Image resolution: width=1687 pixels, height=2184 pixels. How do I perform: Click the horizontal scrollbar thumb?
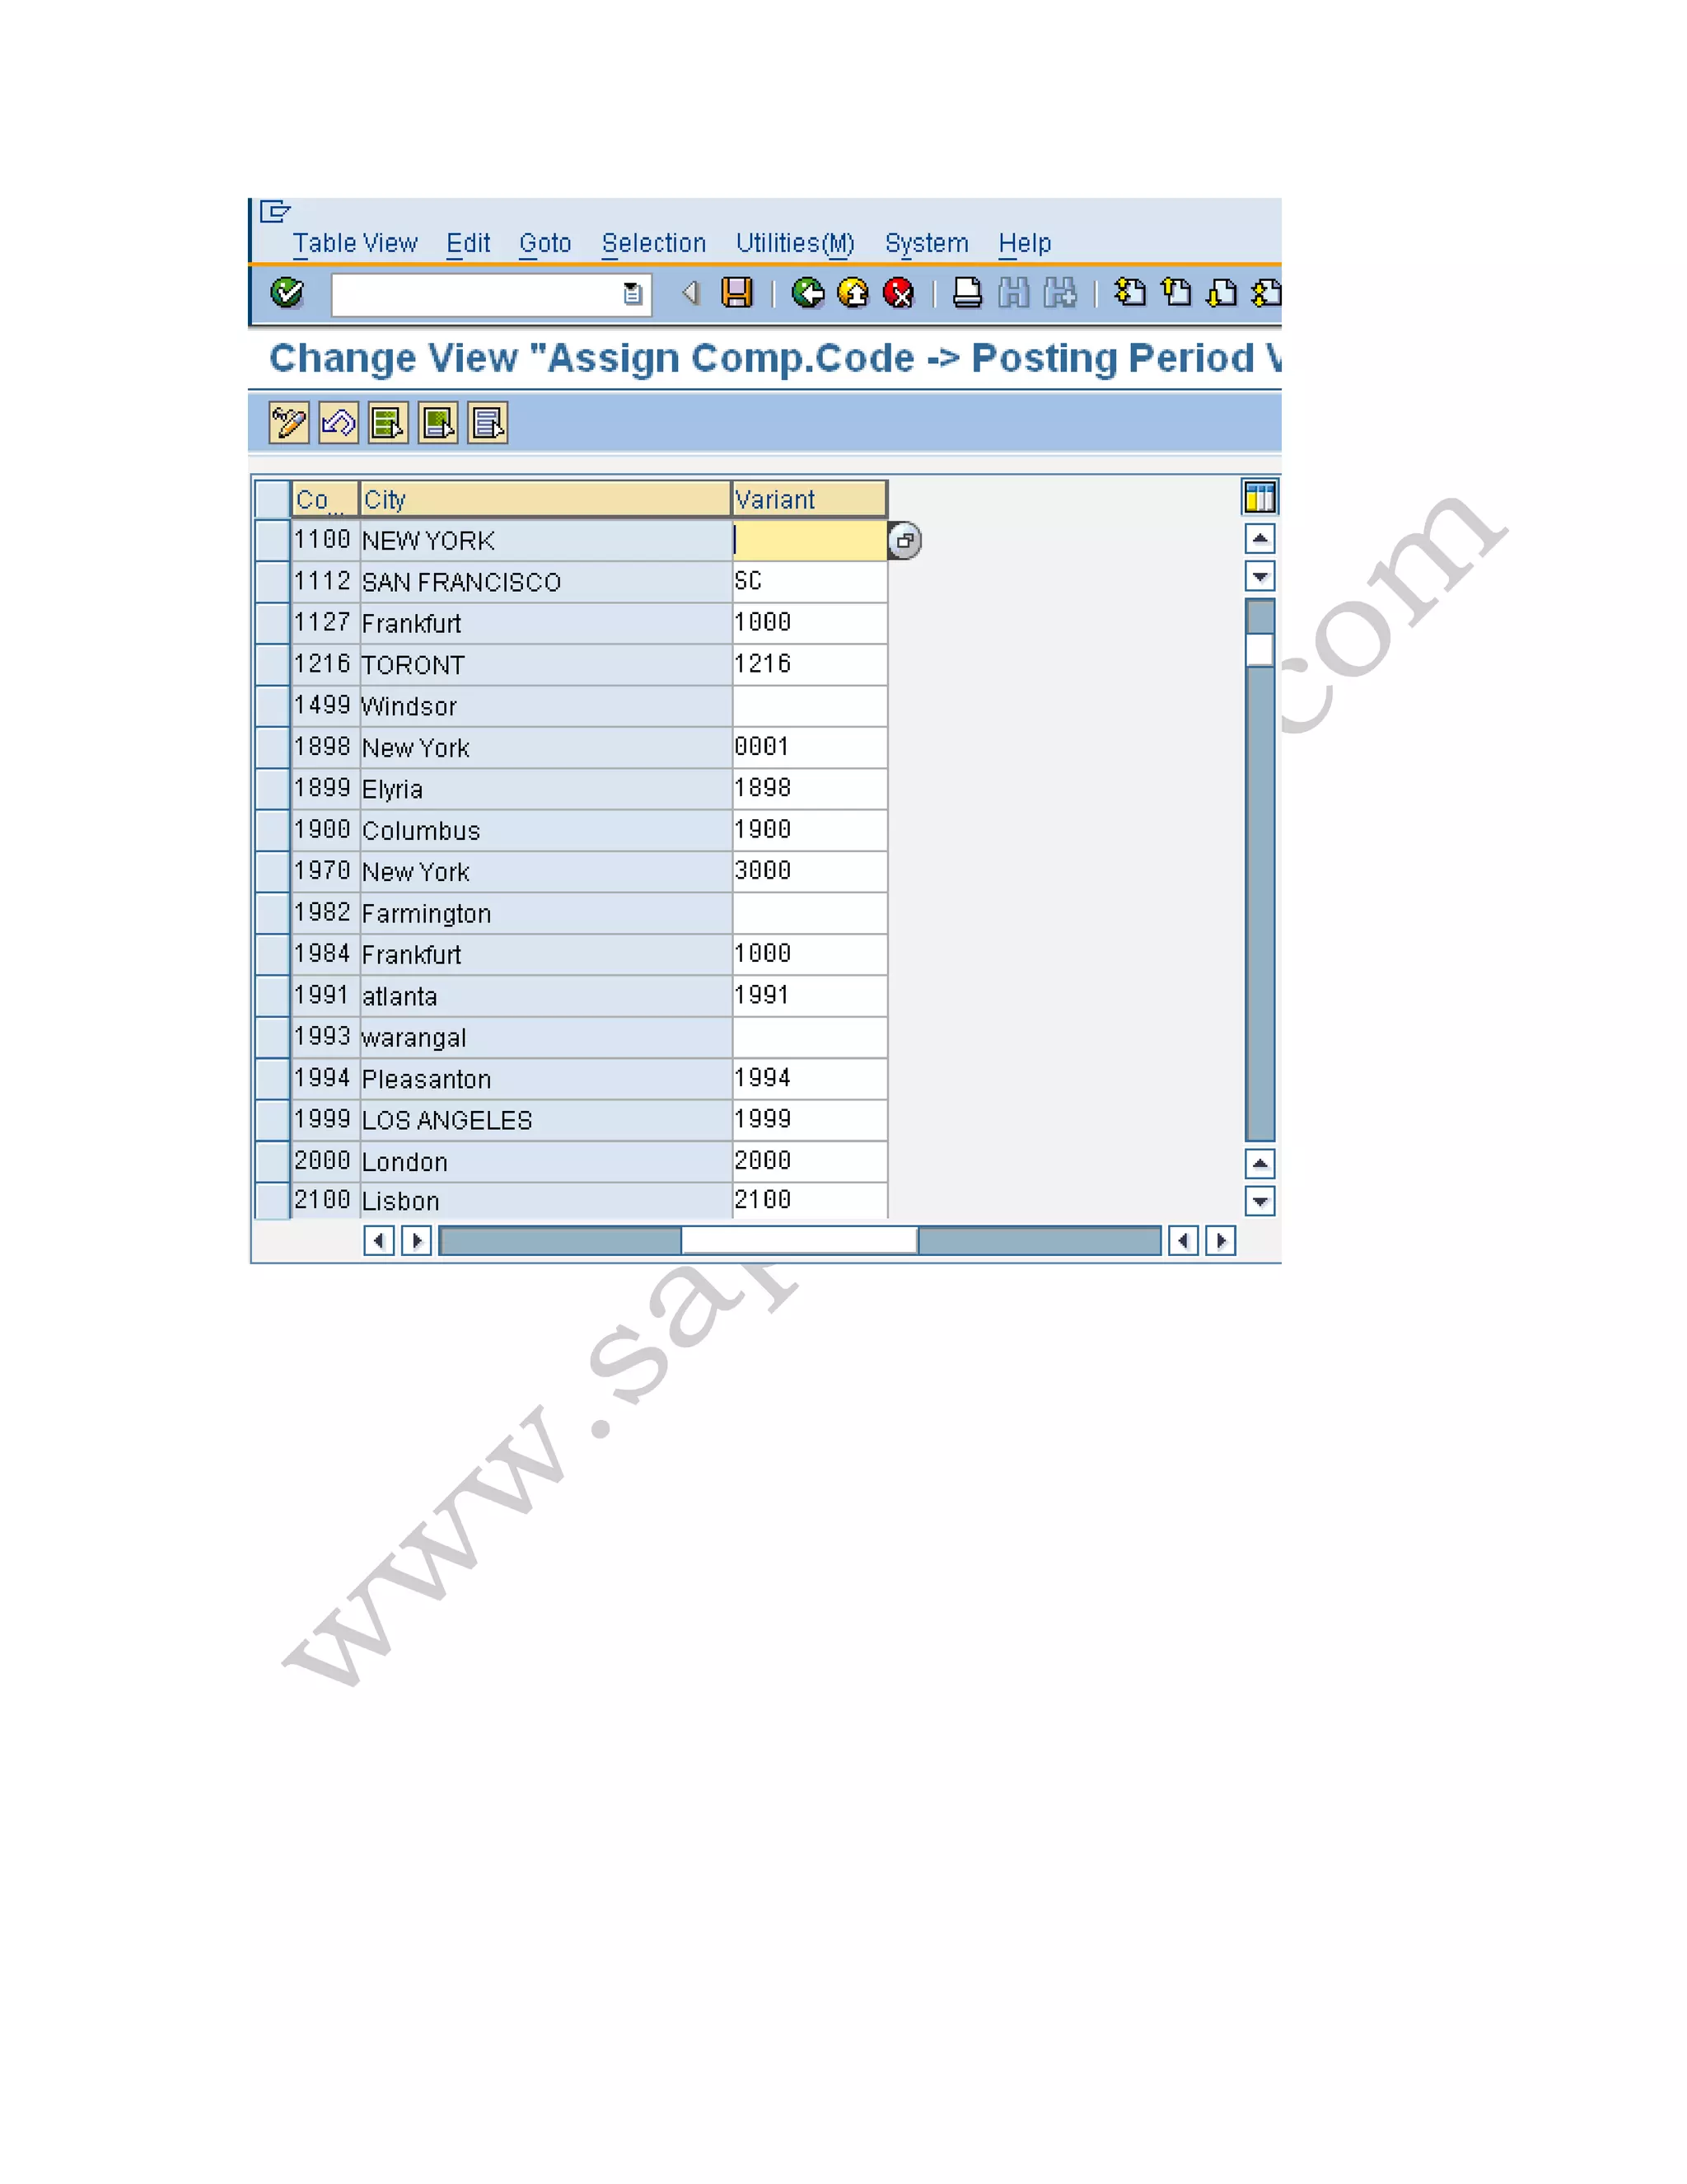coord(798,1241)
